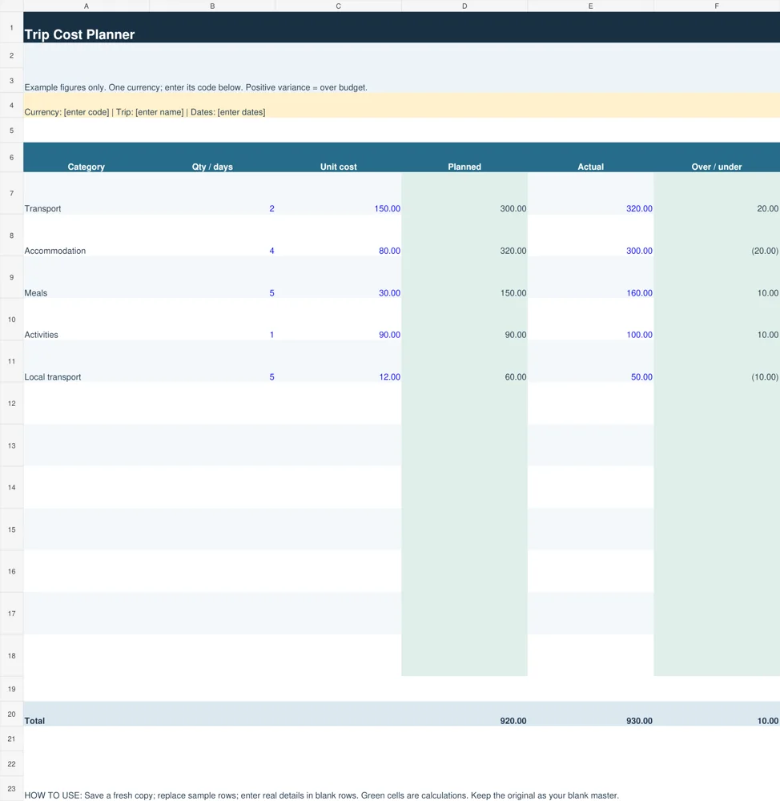780x801 pixels.
Task: Select column A header
Action: 86,6
